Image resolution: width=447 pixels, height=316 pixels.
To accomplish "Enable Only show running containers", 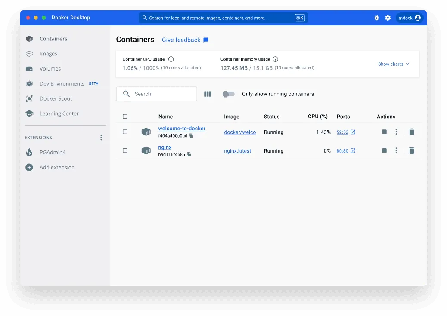I will coord(229,94).
